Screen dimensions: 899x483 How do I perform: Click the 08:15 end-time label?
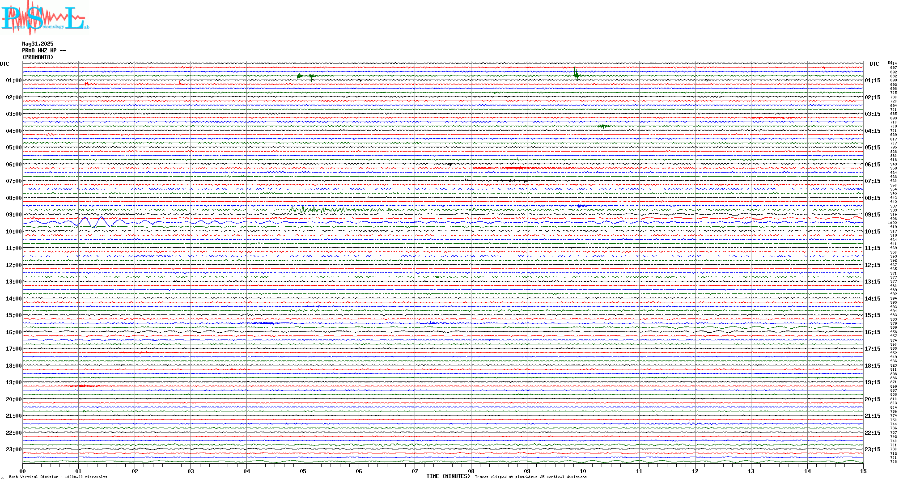pyautogui.click(x=873, y=198)
